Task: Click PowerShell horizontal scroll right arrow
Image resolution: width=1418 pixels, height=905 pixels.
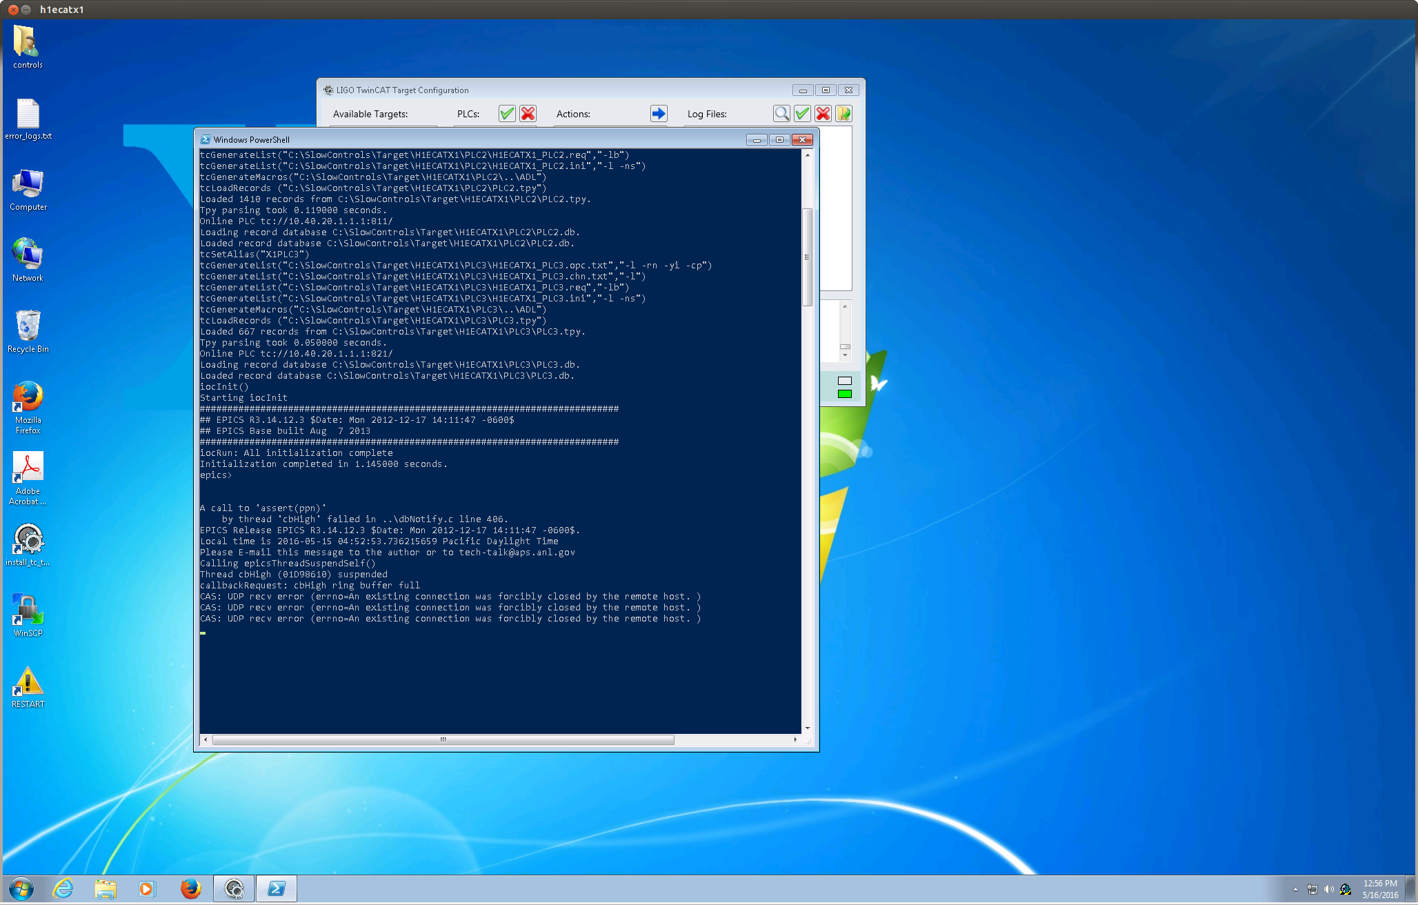Action: (795, 739)
